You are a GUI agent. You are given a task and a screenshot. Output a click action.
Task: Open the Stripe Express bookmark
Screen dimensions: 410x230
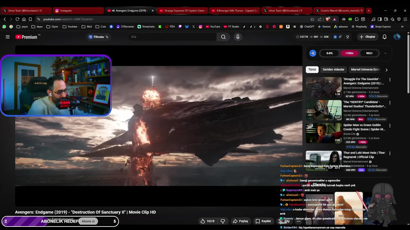pyautogui.click(x=381, y=27)
